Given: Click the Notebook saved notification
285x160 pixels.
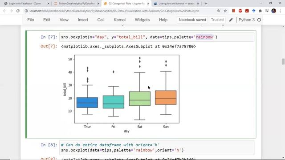Looking at the screenshot, I should point(192,20).
